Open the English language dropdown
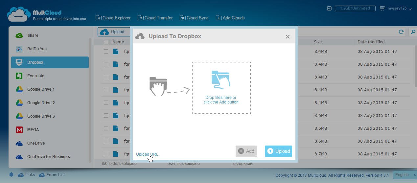The width and height of the screenshot is (417, 183). pos(405,175)
